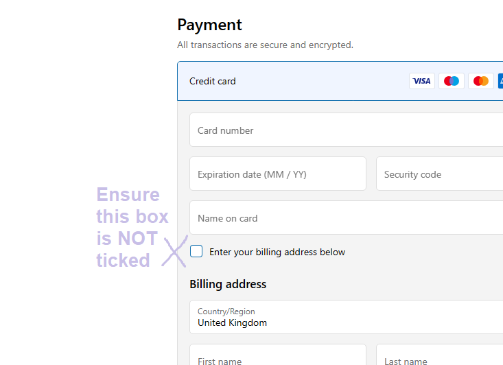Click the United Kingdom country value

(x=233, y=322)
